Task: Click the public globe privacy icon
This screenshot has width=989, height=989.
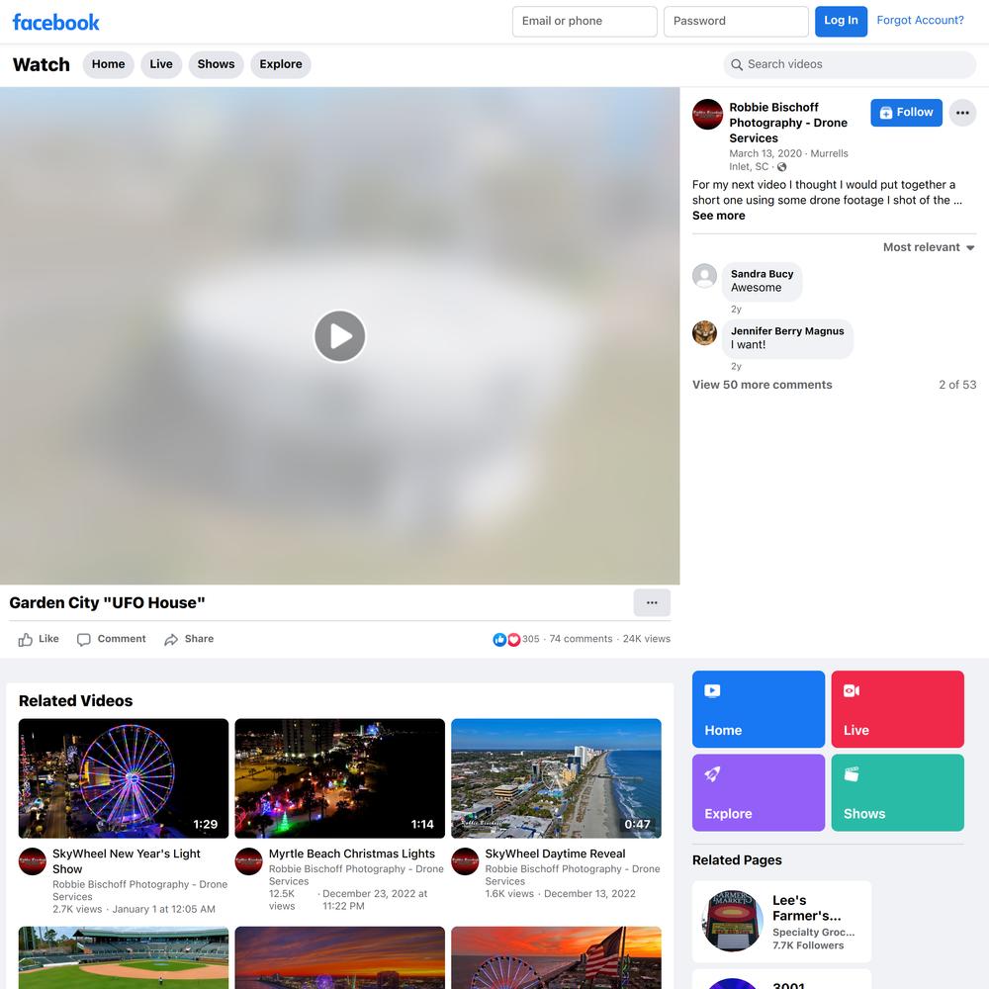Action: (x=781, y=167)
